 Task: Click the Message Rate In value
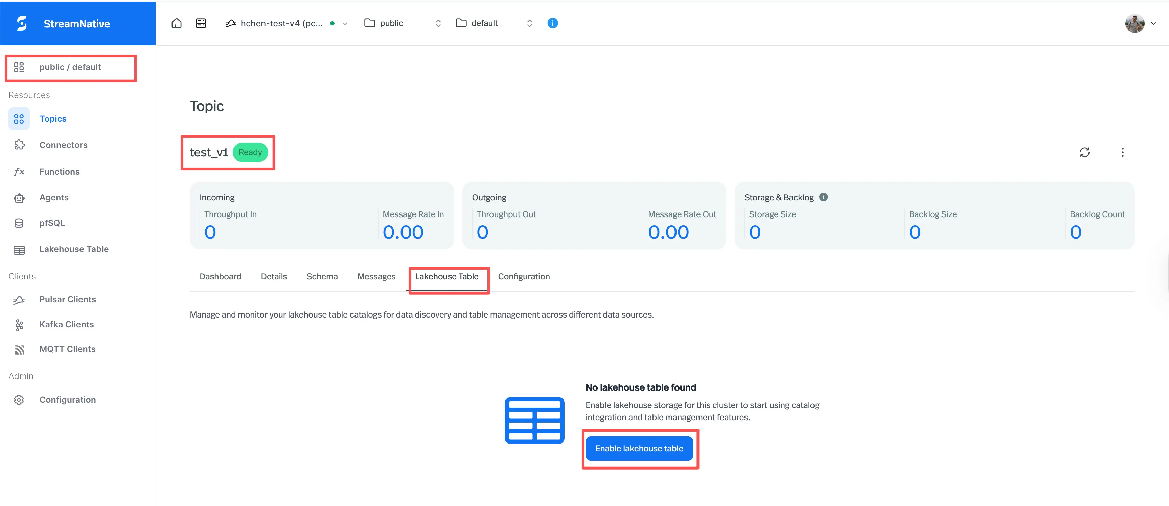pos(403,232)
